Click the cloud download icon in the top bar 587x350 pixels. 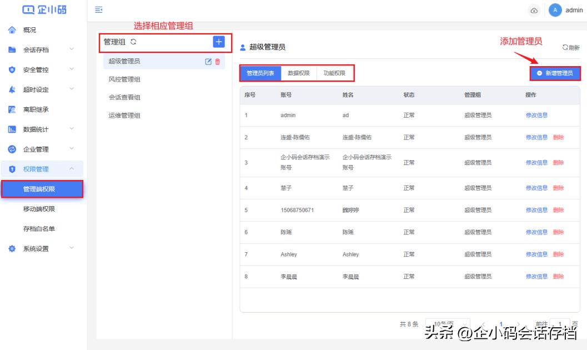tap(534, 10)
